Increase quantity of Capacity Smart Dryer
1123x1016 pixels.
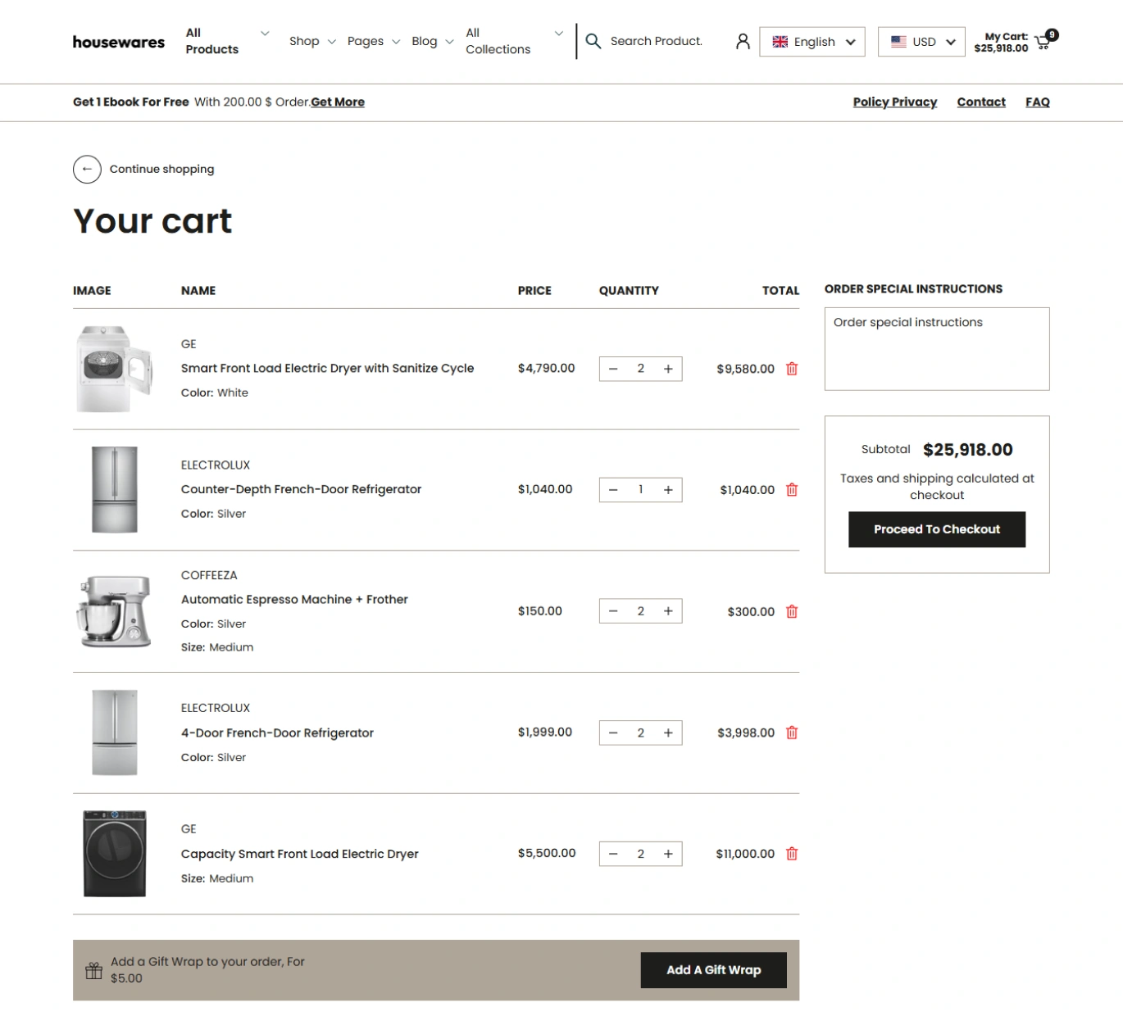click(x=668, y=854)
